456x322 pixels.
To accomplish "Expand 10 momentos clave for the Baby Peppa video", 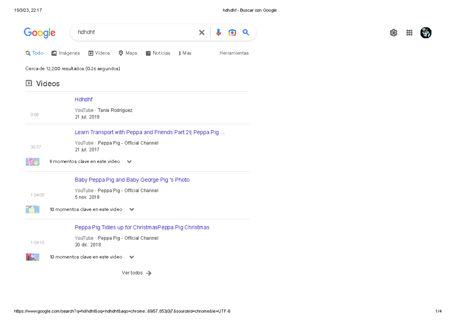I will (131, 209).
